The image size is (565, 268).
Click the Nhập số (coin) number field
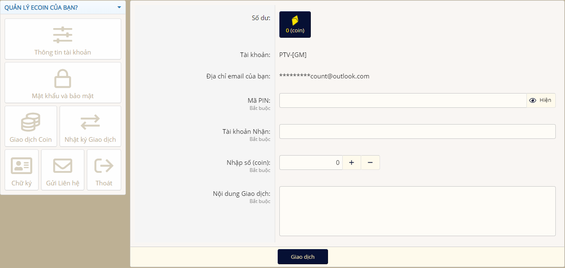point(311,163)
